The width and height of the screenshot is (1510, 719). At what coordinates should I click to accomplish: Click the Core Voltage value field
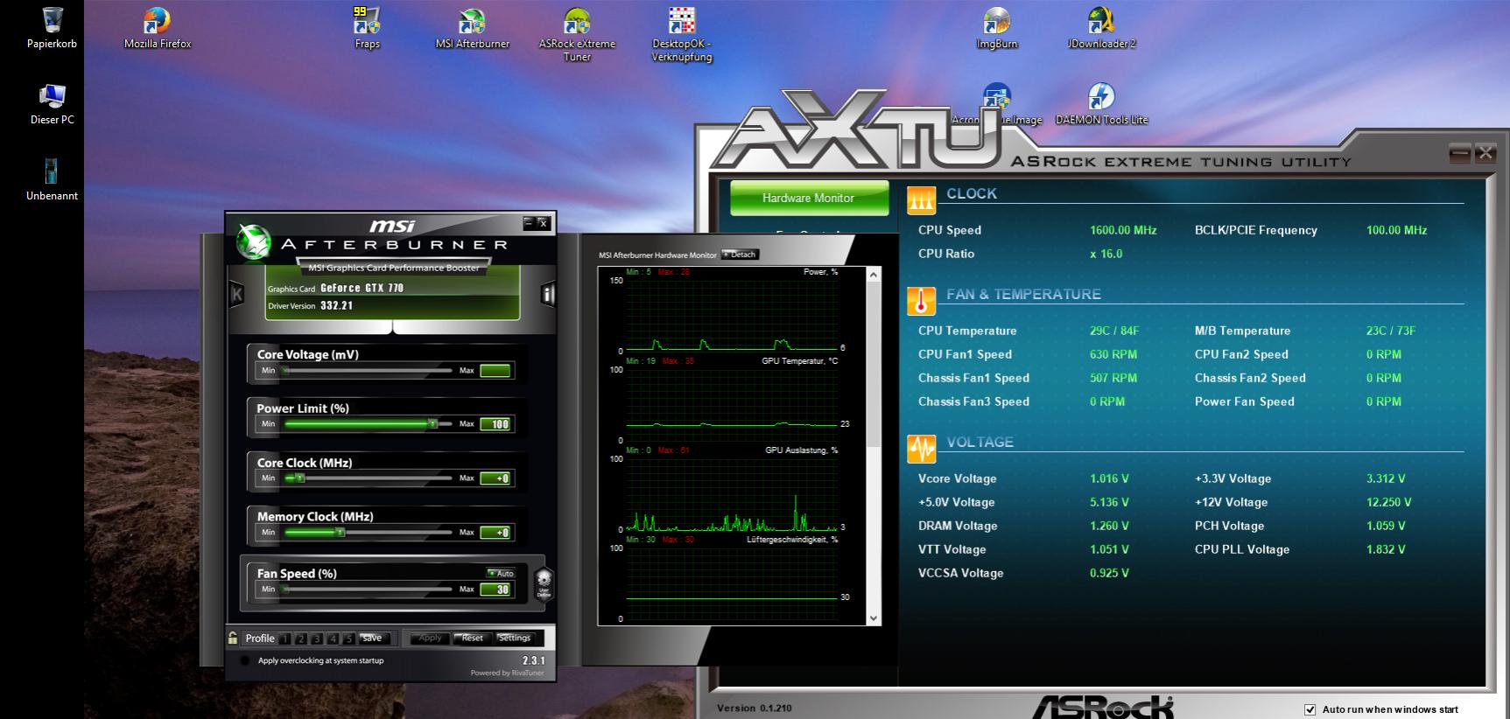[x=495, y=370]
